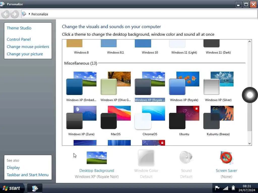
Task: Click the Sound speaker icon
Action: pos(186,157)
